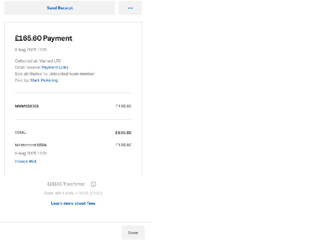Click the bold amount in the TOTAL row
This screenshot has height=240, width=310.
pyautogui.click(x=123, y=133)
